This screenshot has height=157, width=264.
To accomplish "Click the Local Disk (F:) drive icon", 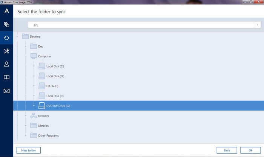I will [x=42, y=96].
